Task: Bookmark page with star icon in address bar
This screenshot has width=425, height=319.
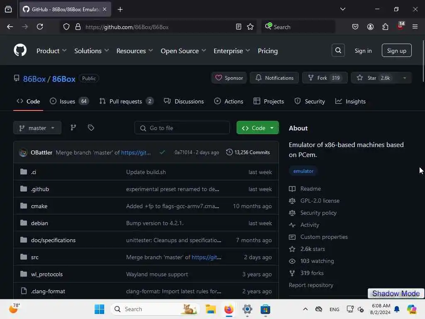Action: [x=250, y=27]
